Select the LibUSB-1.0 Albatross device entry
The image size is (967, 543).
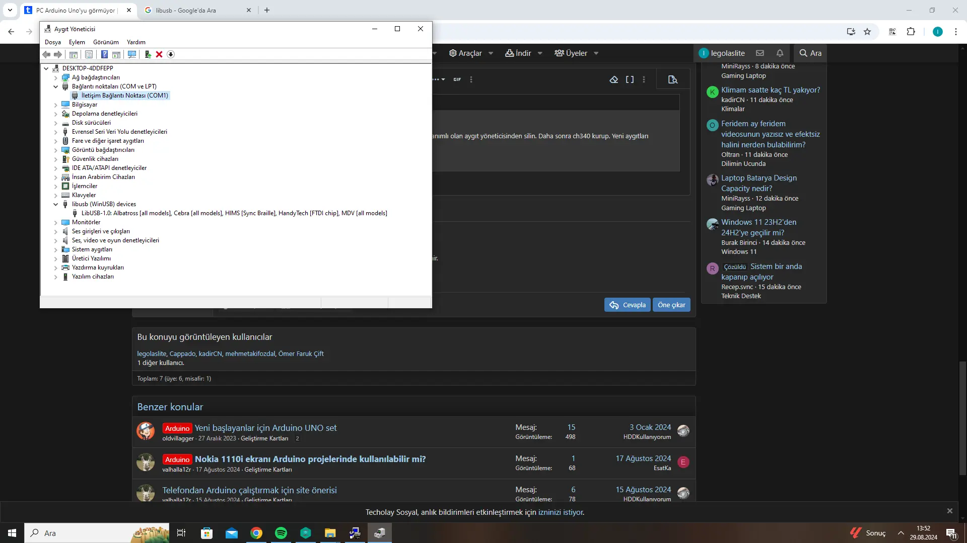coord(234,213)
